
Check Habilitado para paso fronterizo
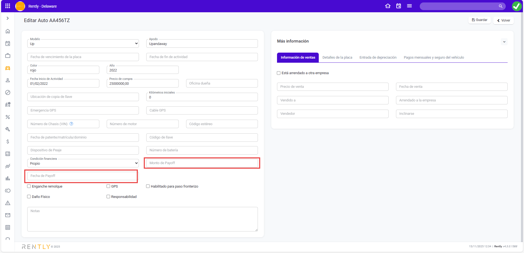(148, 186)
